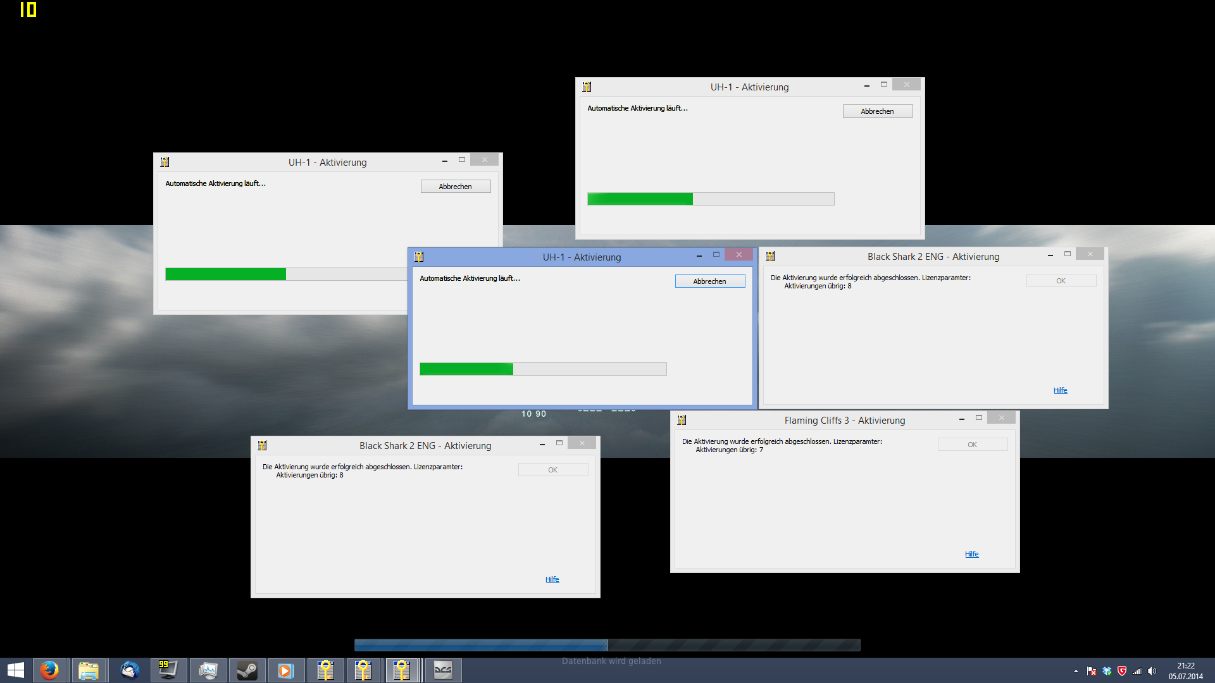Click 'Aktivierungen übrig: 8' in bottom-left Black Shark window
Screen dimensions: 1215x683
[x=310, y=476]
